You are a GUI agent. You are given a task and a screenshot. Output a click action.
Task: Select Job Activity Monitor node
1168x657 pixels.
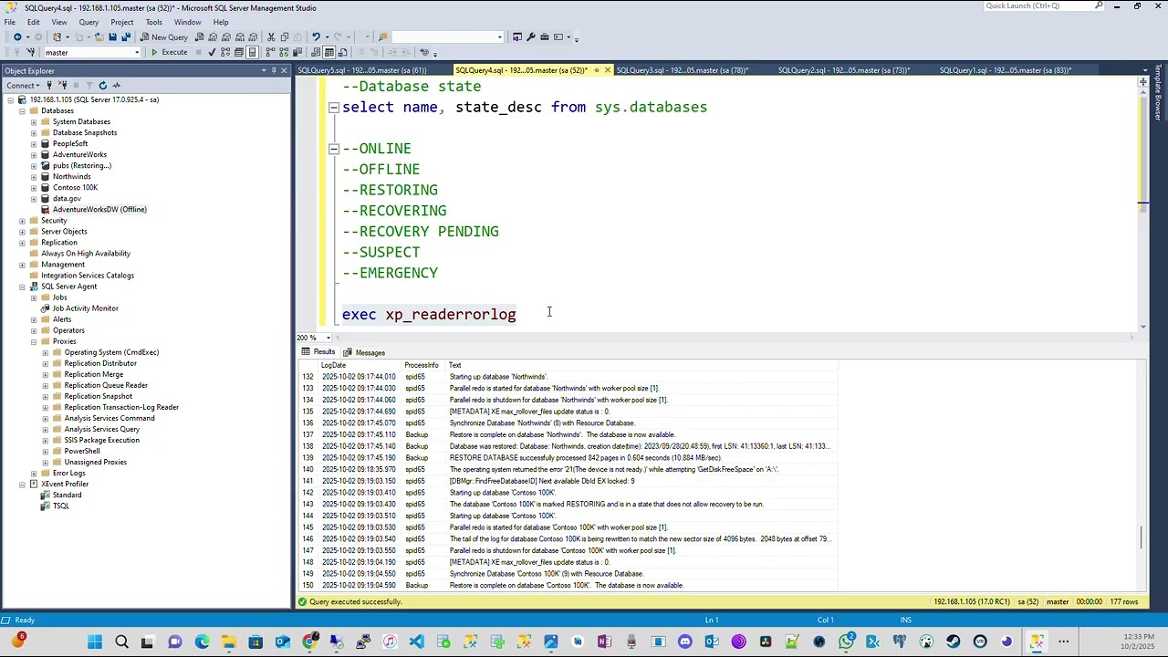tap(86, 308)
